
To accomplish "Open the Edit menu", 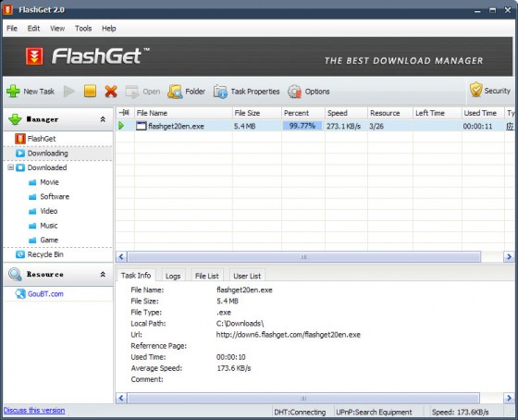I will 33,29.
